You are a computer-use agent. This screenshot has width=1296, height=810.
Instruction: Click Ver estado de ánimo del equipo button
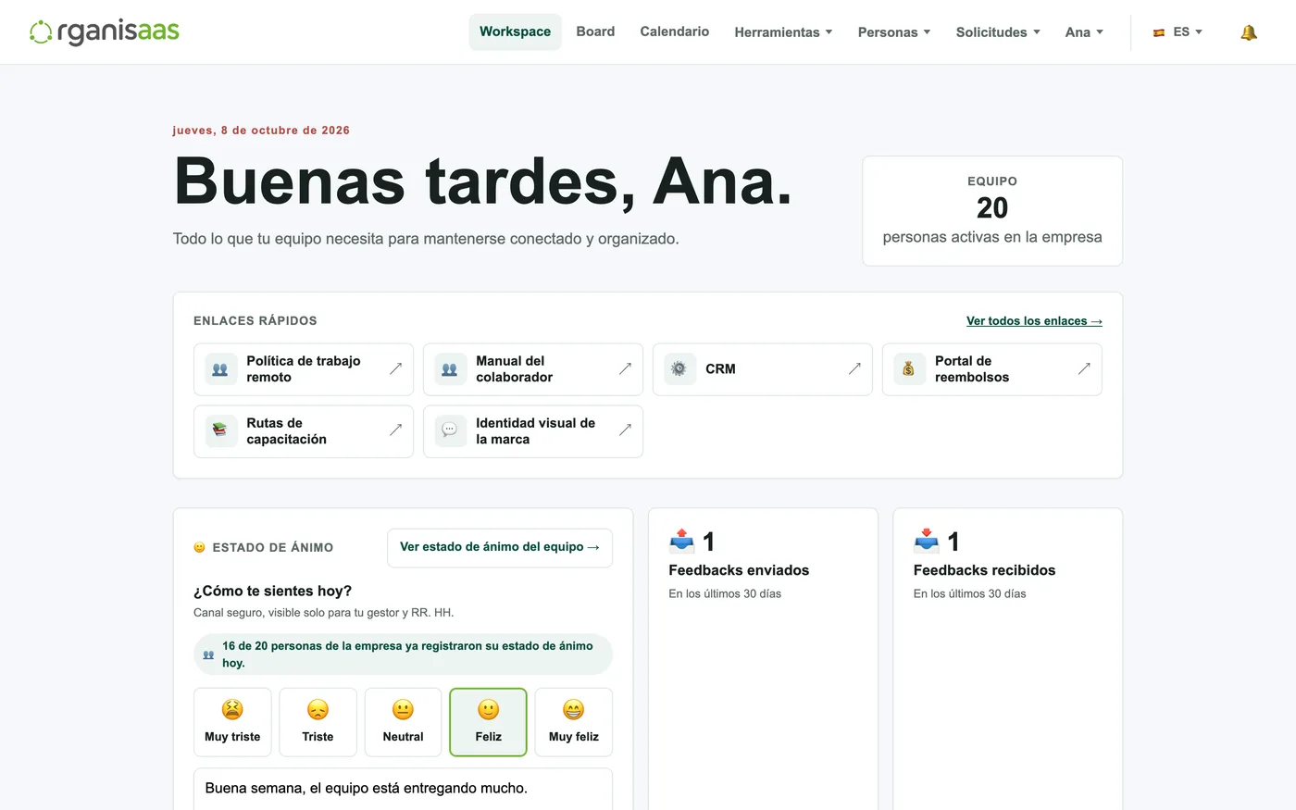(x=500, y=547)
